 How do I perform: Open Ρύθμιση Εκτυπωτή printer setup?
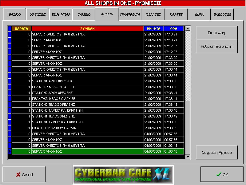click(216, 47)
